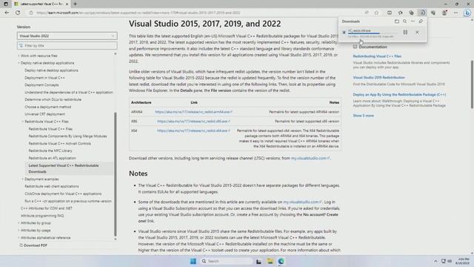Open Deployment Concepts article
474x267 pixels.
tap(41, 85)
